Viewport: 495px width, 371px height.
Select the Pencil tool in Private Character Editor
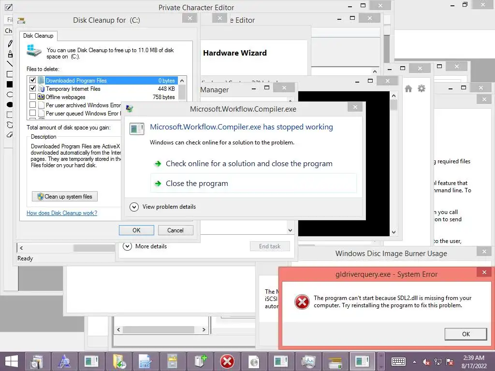coord(10,44)
